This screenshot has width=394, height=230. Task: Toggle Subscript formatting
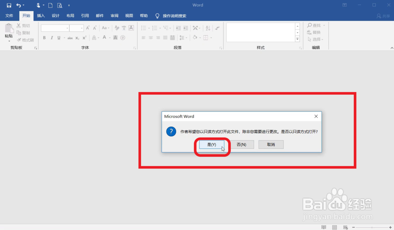point(77,38)
